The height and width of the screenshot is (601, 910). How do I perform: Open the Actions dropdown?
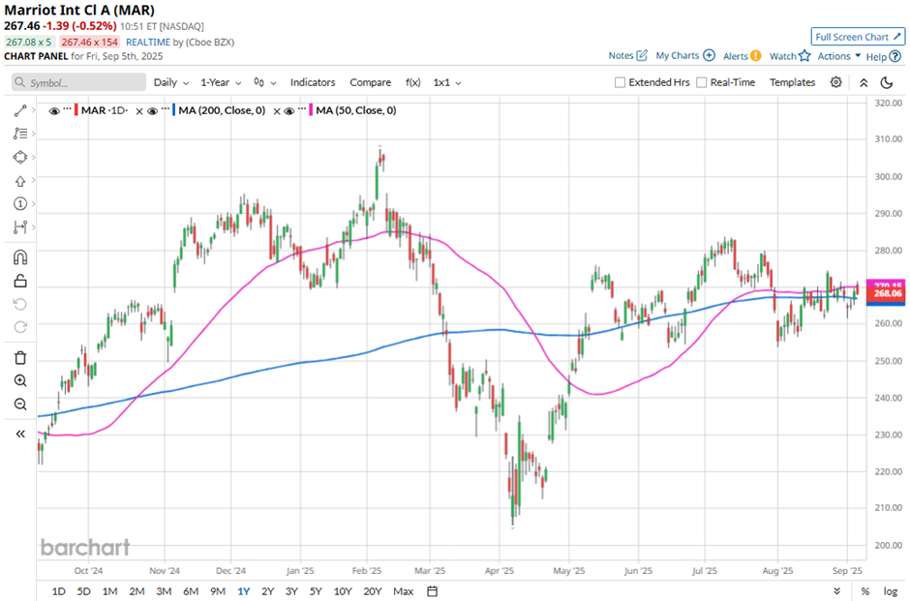tap(839, 56)
